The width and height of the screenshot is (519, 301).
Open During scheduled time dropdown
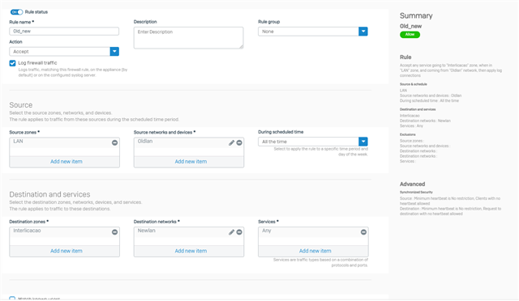click(x=313, y=142)
